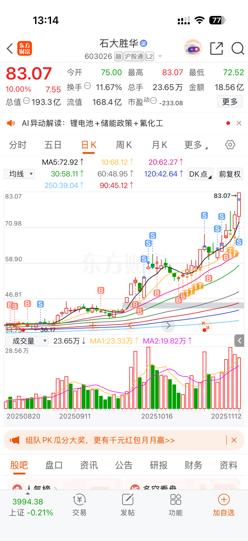Tap the orange megaphone banner icon
This screenshot has height=541, width=248.
tap(15, 440)
